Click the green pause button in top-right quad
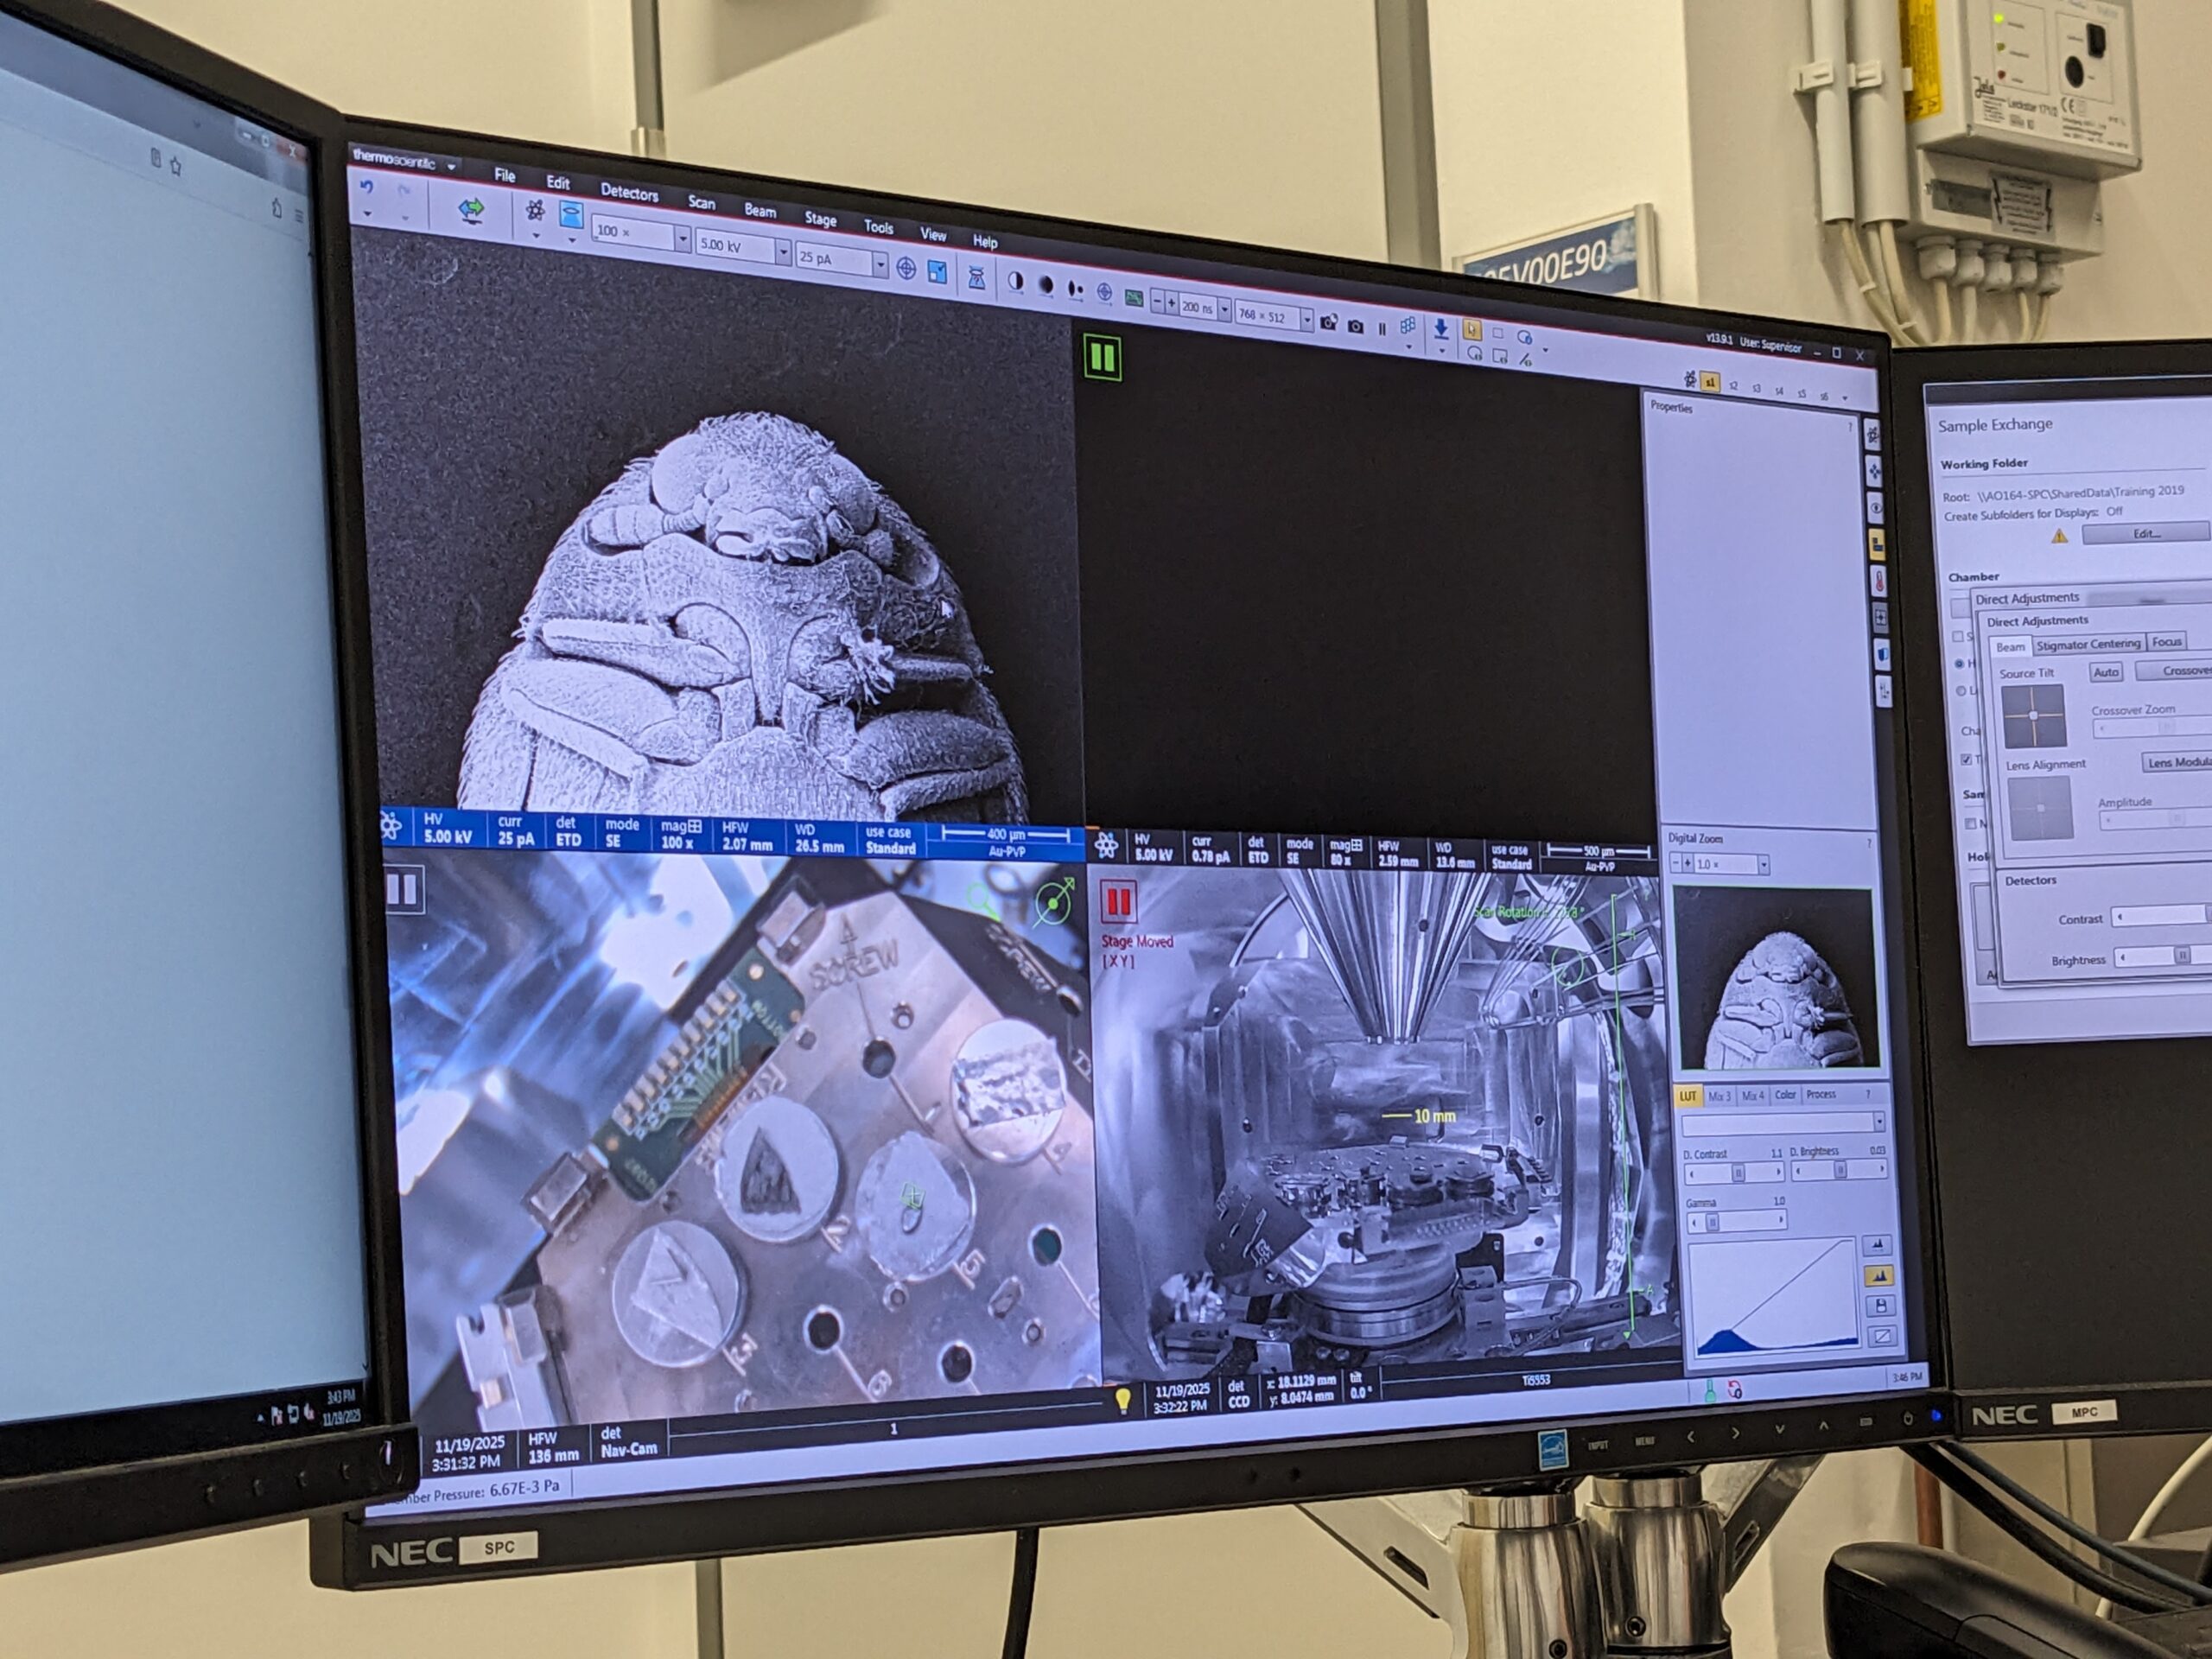This screenshot has width=2212, height=1659. pos(1102,357)
